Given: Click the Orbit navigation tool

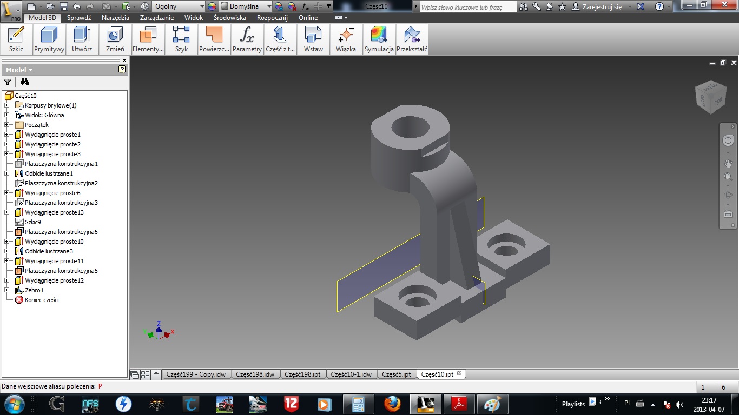Looking at the screenshot, I should pyautogui.click(x=728, y=195).
